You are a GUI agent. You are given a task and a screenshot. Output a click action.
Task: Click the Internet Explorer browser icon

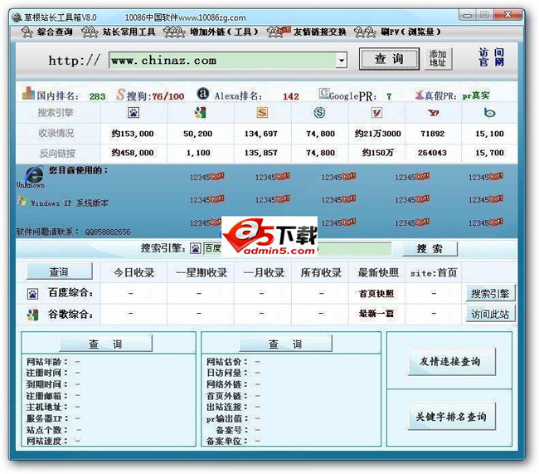click(33, 175)
